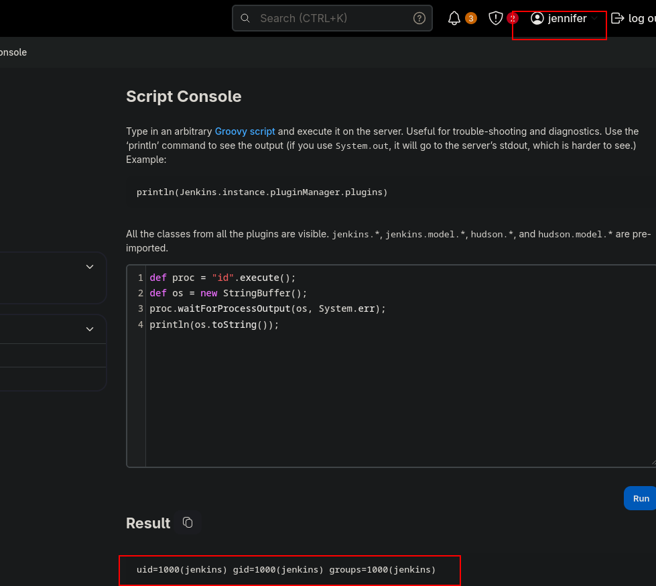656x586 pixels.
Task: Open the Groovy script link
Action: coord(245,131)
